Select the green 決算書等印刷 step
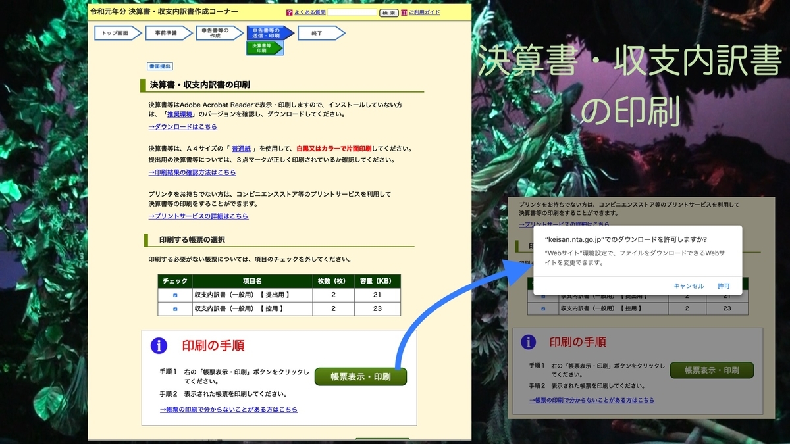The image size is (790, 444). 263,47
